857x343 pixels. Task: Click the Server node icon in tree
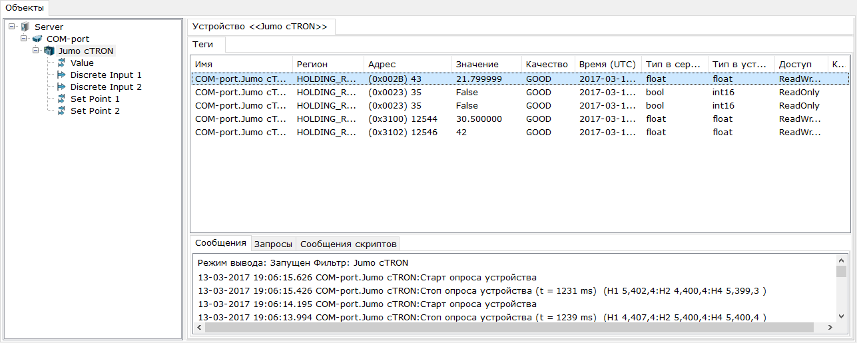[25, 27]
